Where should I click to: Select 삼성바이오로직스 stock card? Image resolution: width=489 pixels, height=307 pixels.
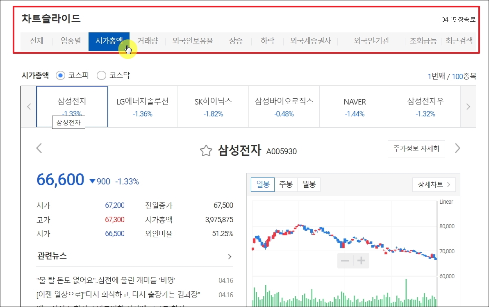click(284, 107)
